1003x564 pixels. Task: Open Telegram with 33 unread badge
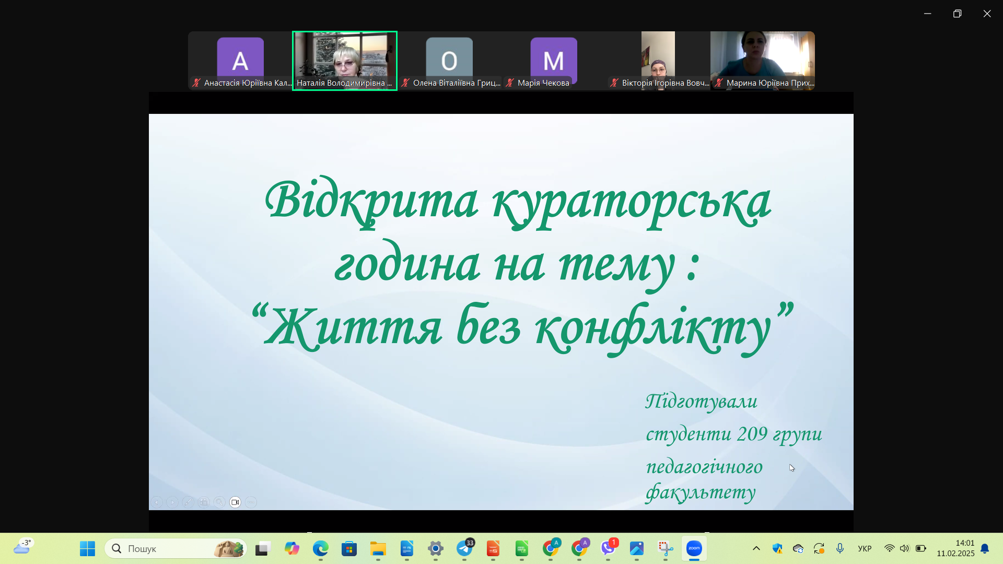pyautogui.click(x=464, y=548)
